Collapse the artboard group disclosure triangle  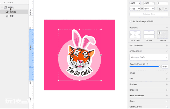(x=2, y=7)
